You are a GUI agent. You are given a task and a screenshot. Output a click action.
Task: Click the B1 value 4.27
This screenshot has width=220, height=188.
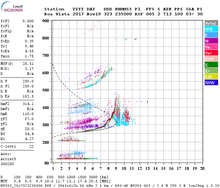click(x=29, y=139)
